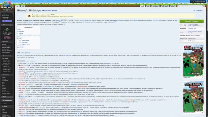Click the Mod Power link in Plot
Screen dimensions: 208x117
[69, 55]
